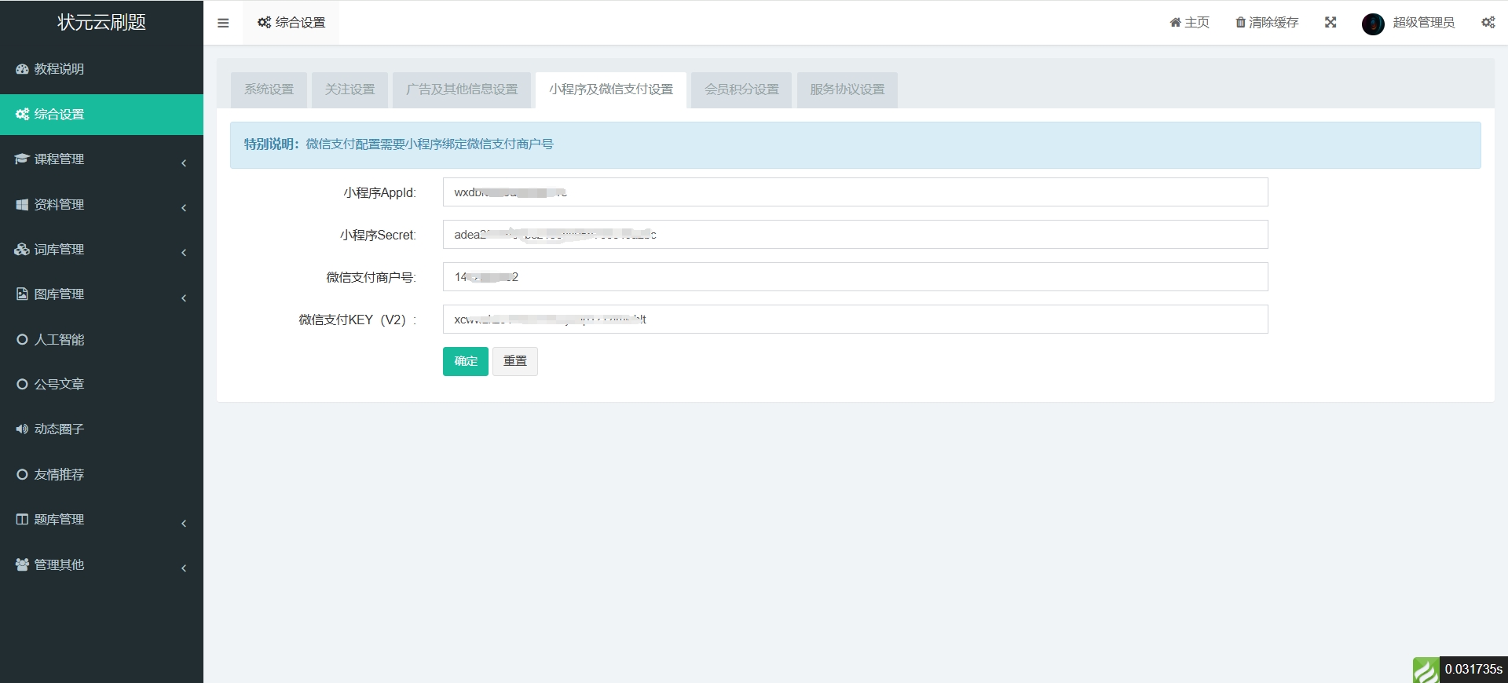The image size is (1508, 683).
Task: Expand the 题库管理 submenu chevron
Action: click(184, 523)
